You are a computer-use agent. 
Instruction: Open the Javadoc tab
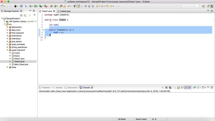[57, 87]
